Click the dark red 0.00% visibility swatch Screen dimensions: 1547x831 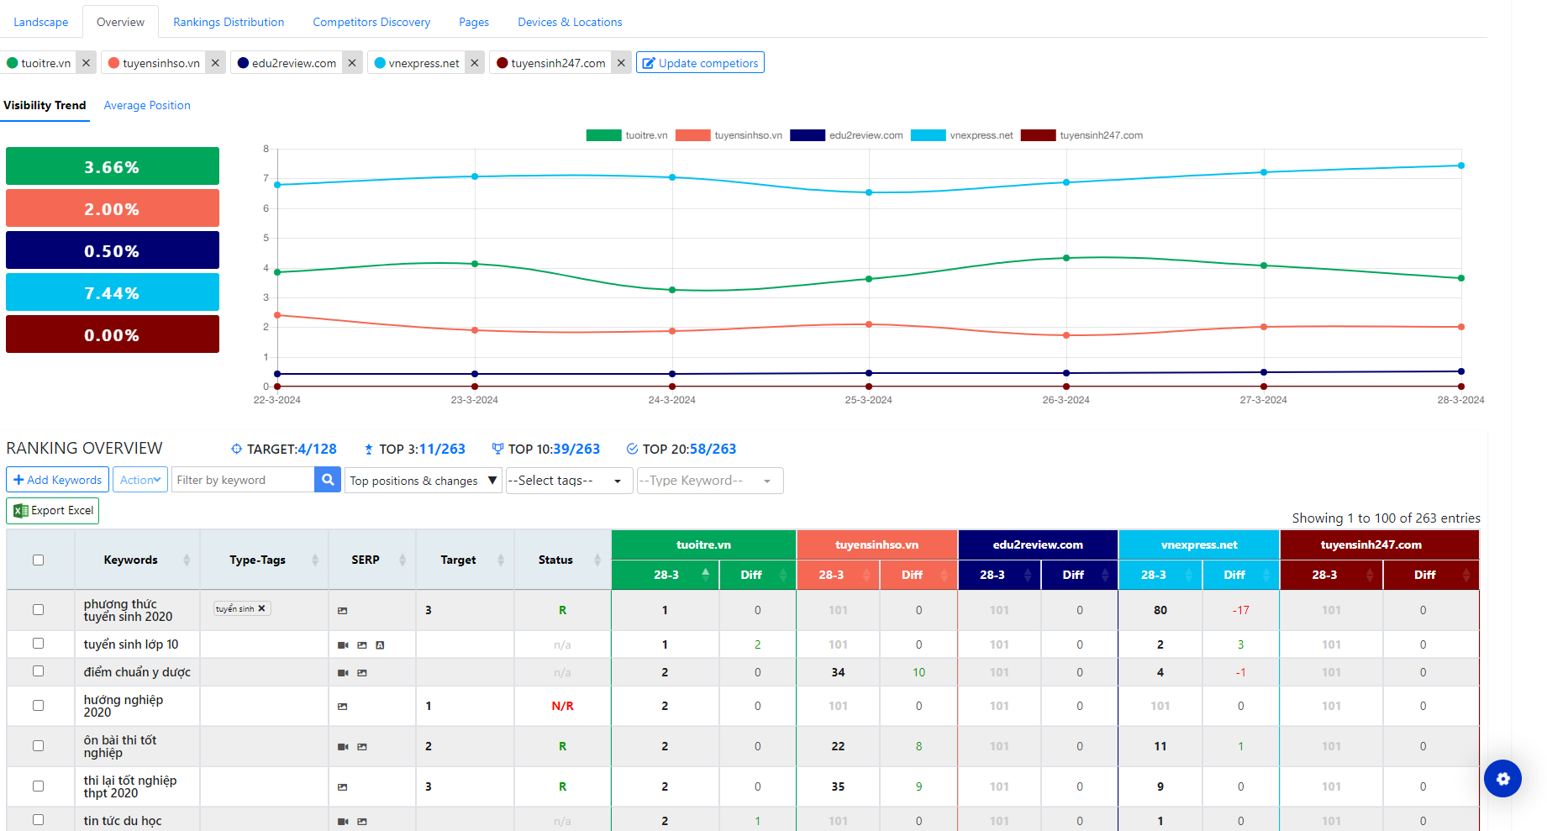[x=113, y=334]
